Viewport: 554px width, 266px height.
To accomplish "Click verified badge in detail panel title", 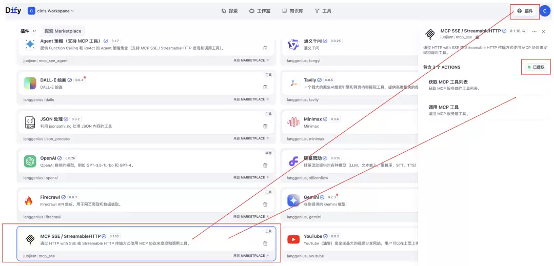I will click(x=504, y=31).
